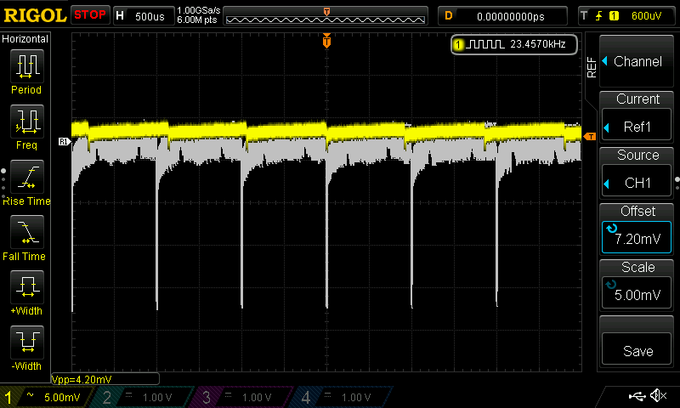Click the trigger T label in the top bar

coord(584,16)
